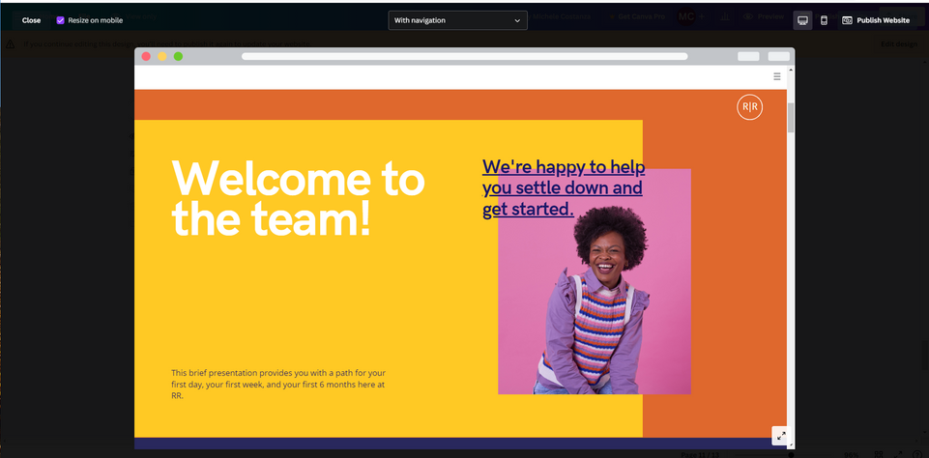Viewport: 929px width, 458px height.
Task: Click the brief presentation description paragraph
Action: click(278, 384)
